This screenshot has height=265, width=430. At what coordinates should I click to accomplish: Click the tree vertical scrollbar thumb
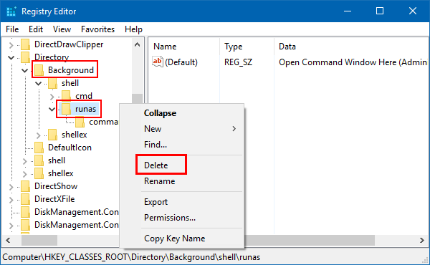click(x=137, y=99)
